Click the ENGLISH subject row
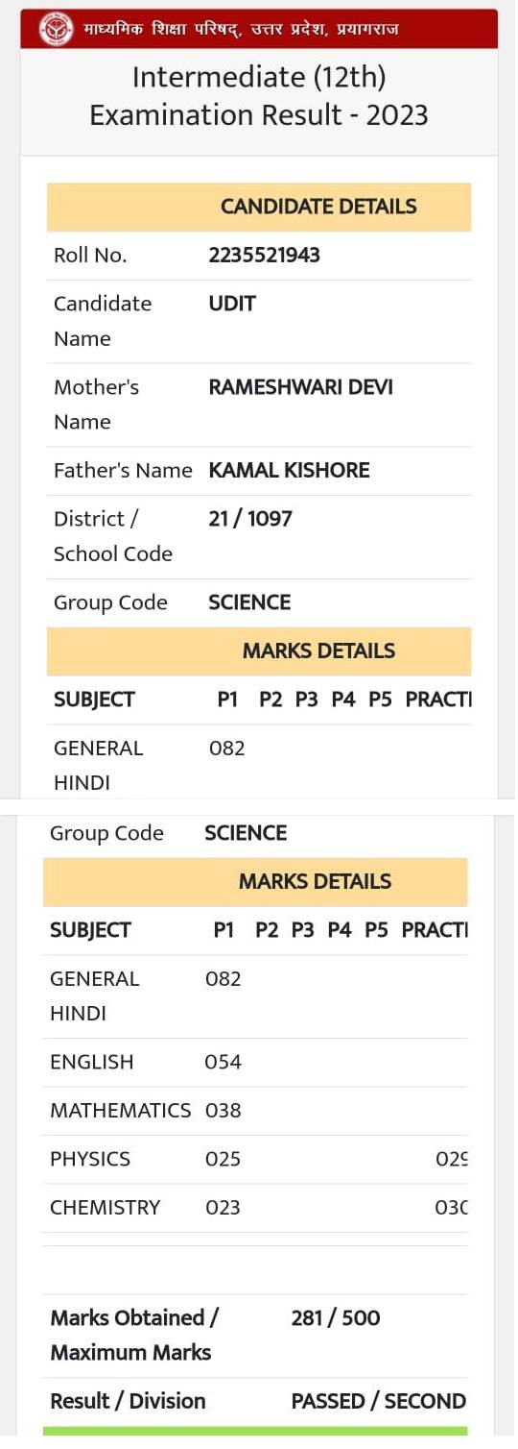 [x=255, y=1062]
